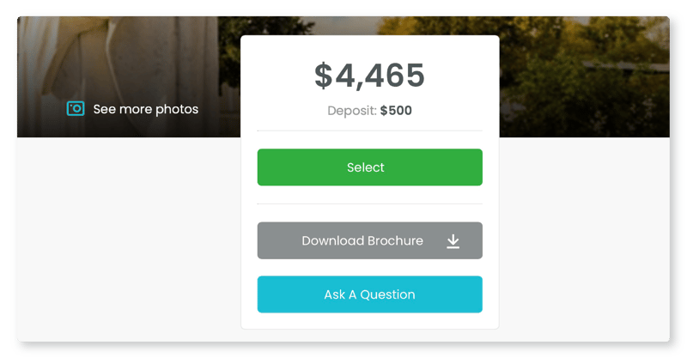This screenshot has width=687, height=358.
Task: Click the building roof in the header photo
Action: (627, 67)
